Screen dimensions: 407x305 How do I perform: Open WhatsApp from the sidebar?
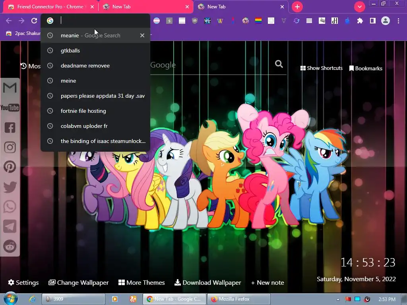click(10, 207)
